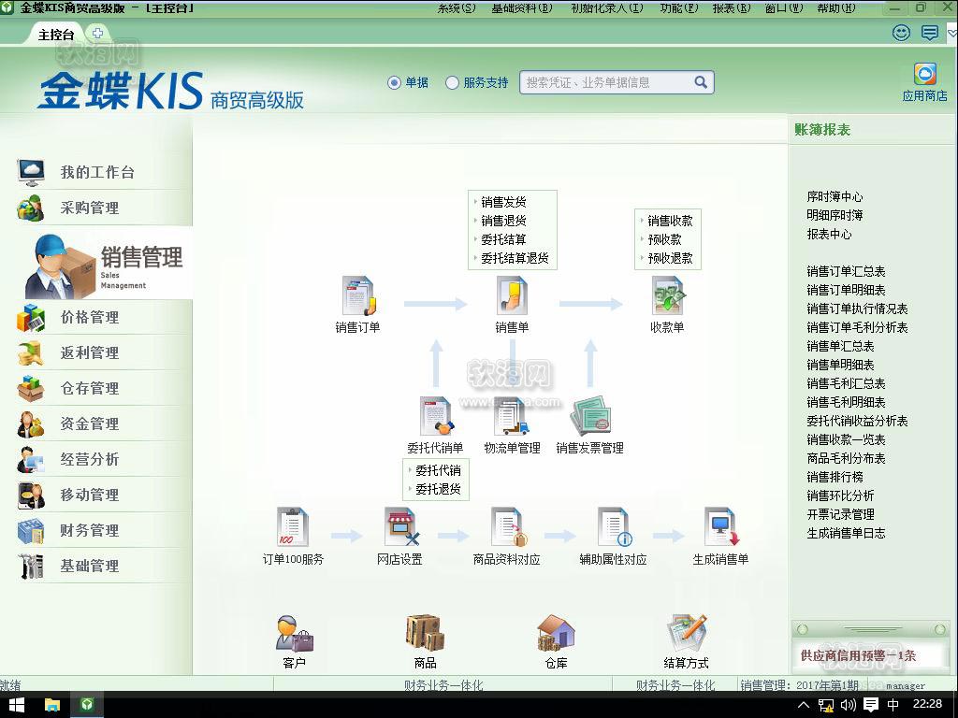The image size is (958, 718).
Task: Open the 系统(S) menu
Action: tap(461, 8)
